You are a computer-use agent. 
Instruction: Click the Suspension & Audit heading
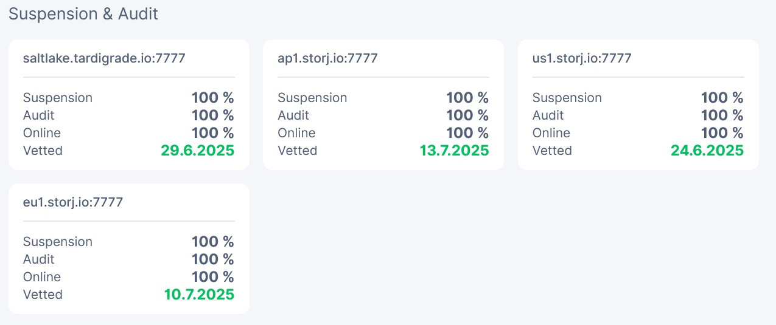[x=83, y=15]
